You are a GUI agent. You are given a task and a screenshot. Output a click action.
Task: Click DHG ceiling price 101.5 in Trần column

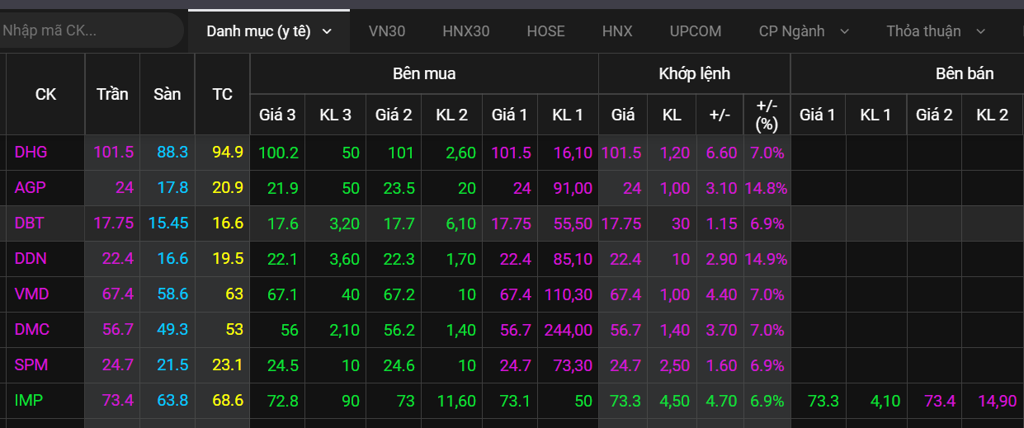113,152
